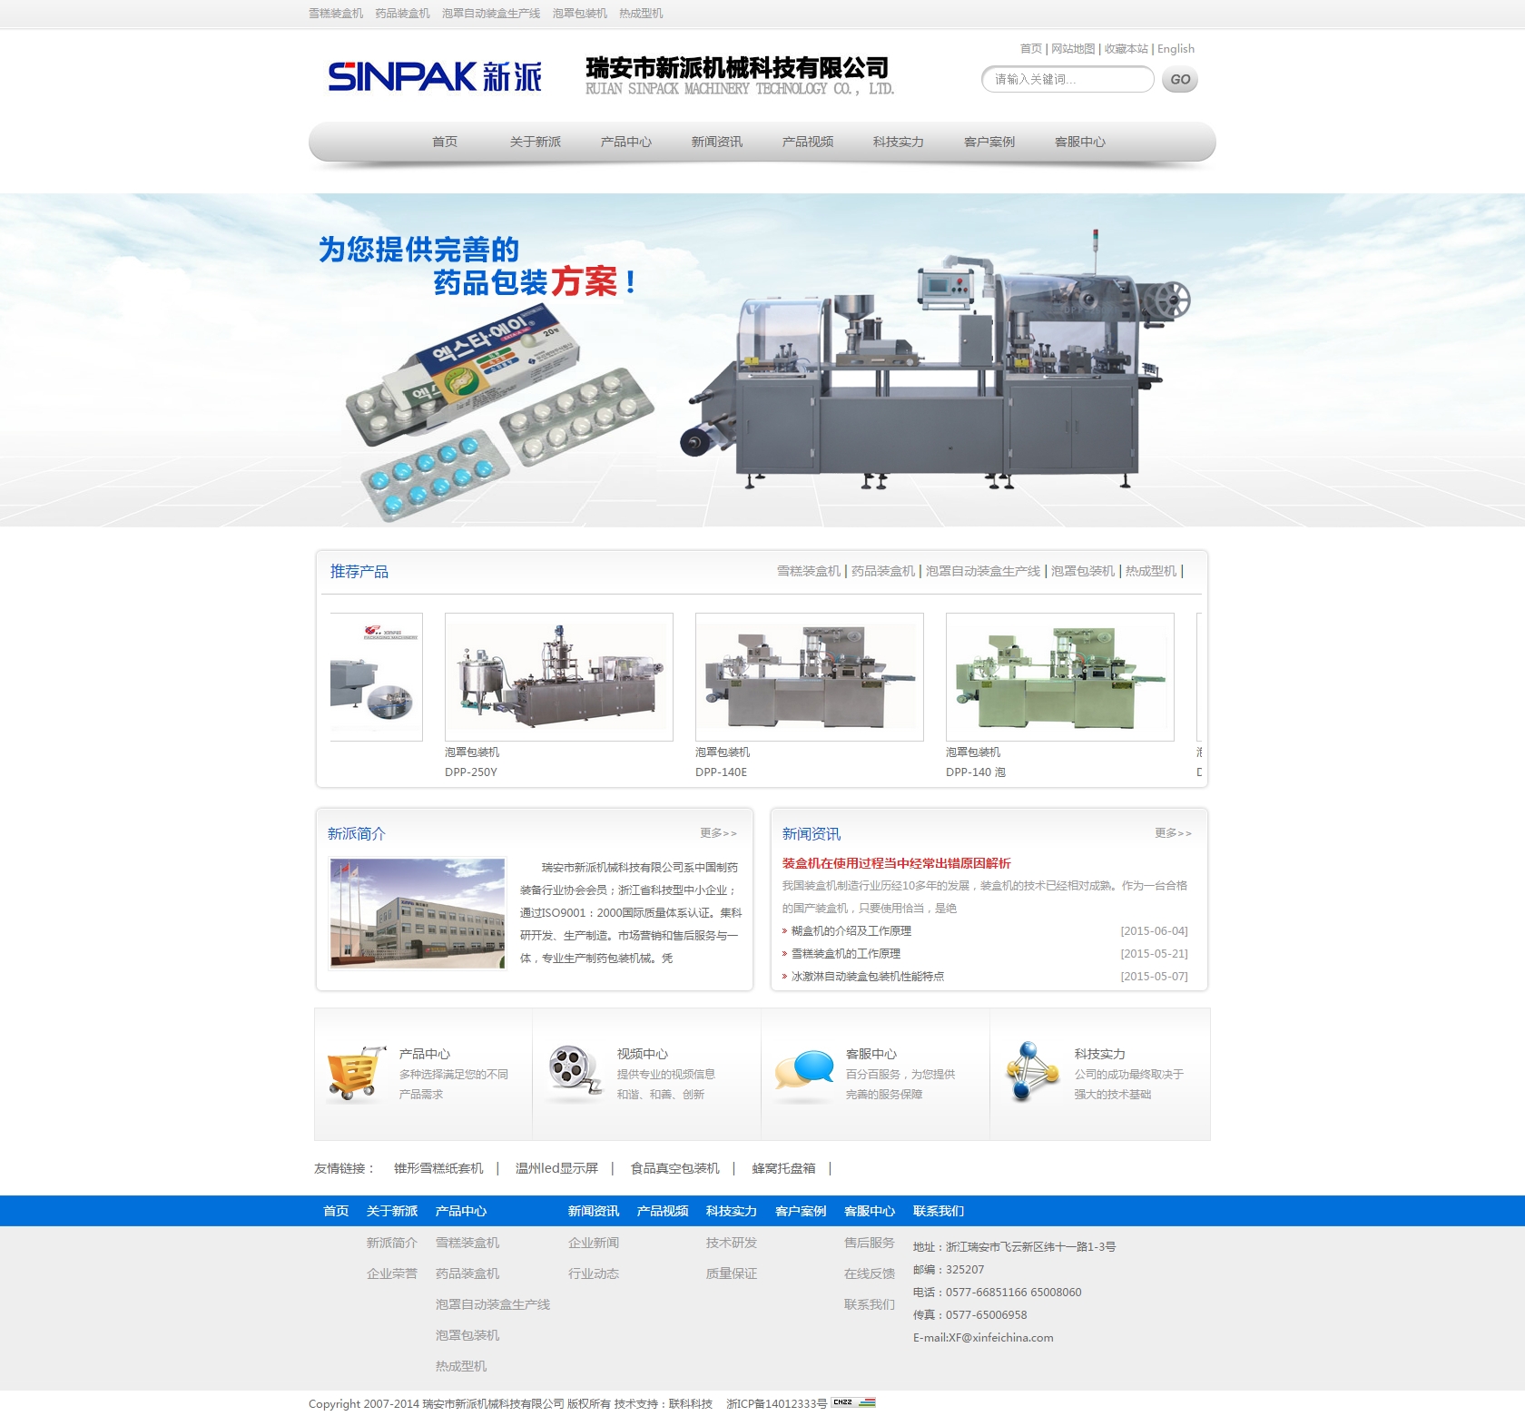Click the company building photo in 新派简介
The image size is (1525, 1416).
[x=418, y=913]
